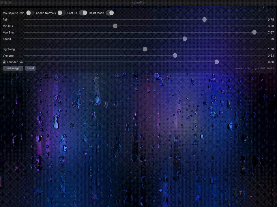Image resolution: width=277 pixels, height=207 pixels.
Task: Select the Vignette slider handle
Action: pyautogui.click(x=175, y=55)
